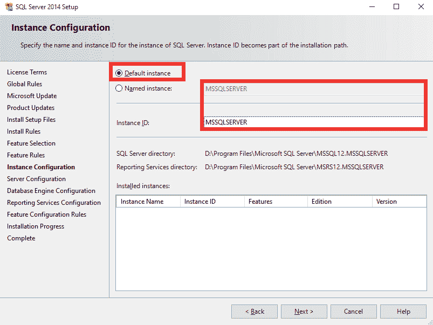This screenshot has height=325, width=433.
Task: Go to the Global Rules step
Action: point(23,84)
